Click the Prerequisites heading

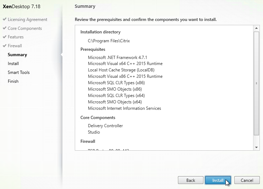pos(93,49)
